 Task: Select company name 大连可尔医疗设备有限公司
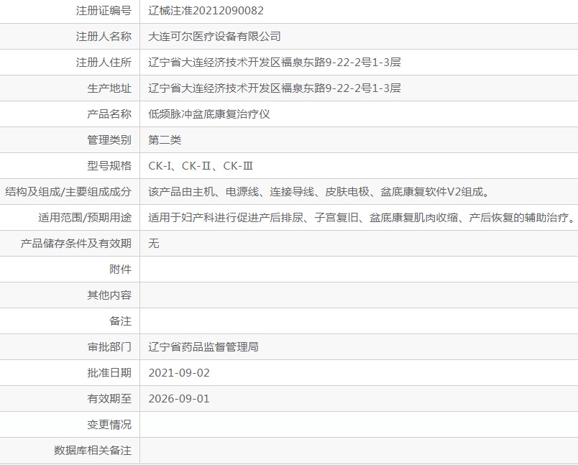tap(214, 37)
